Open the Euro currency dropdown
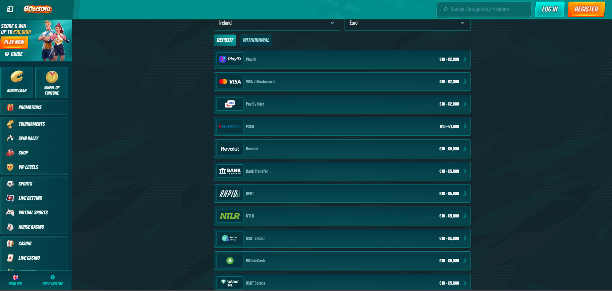The image size is (612, 291). coord(407,23)
